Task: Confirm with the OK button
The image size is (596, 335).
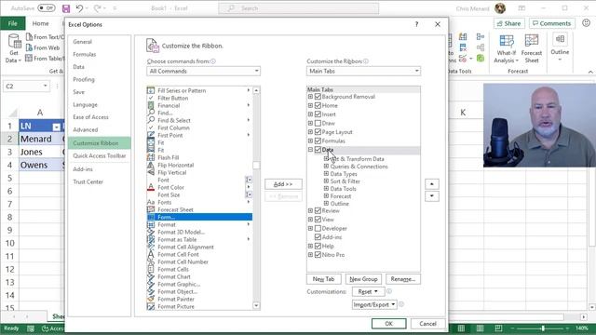Action: coord(389,324)
